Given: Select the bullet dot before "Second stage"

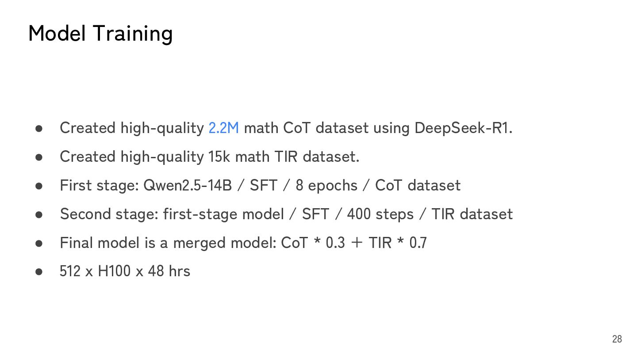Looking at the screenshot, I should (39, 214).
